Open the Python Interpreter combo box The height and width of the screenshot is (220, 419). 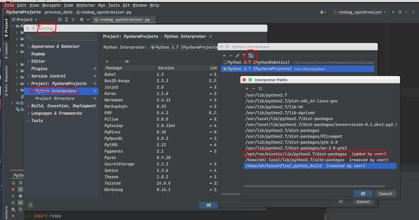click(x=183, y=47)
